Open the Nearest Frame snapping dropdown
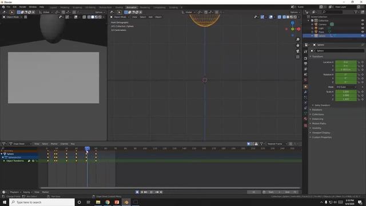Viewport: 366px width, 206px height. click(277, 144)
